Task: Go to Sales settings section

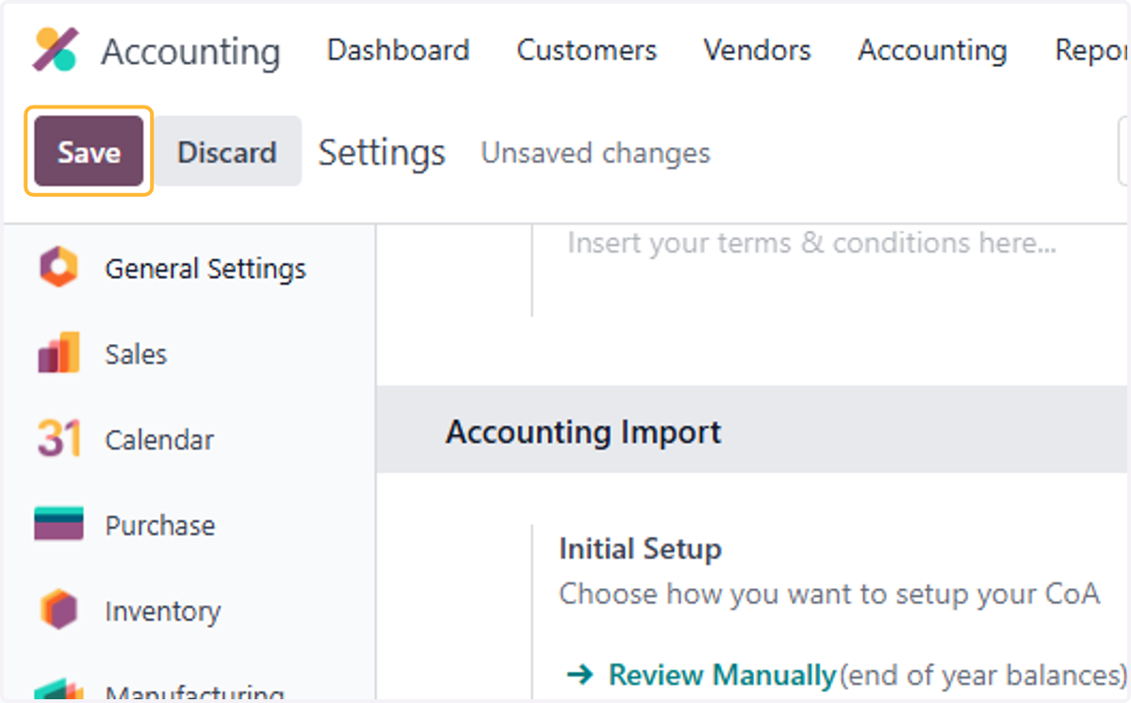Action: tap(136, 354)
